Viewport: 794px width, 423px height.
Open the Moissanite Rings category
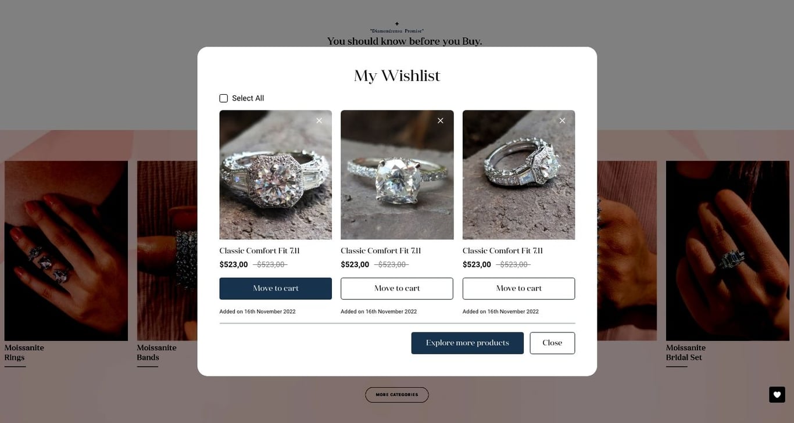(x=24, y=353)
